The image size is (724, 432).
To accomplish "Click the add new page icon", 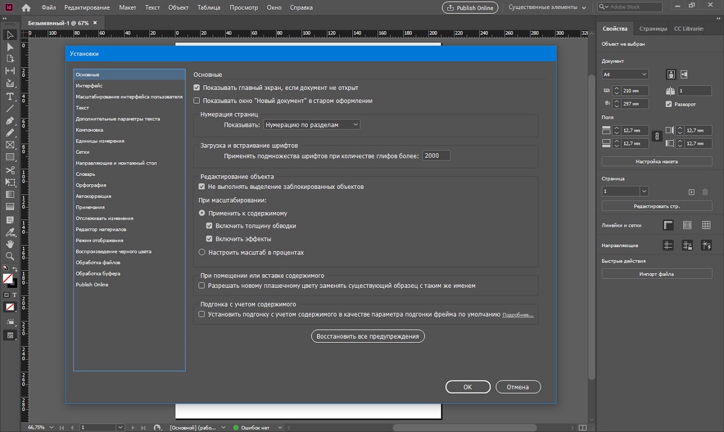I will 691,192.
